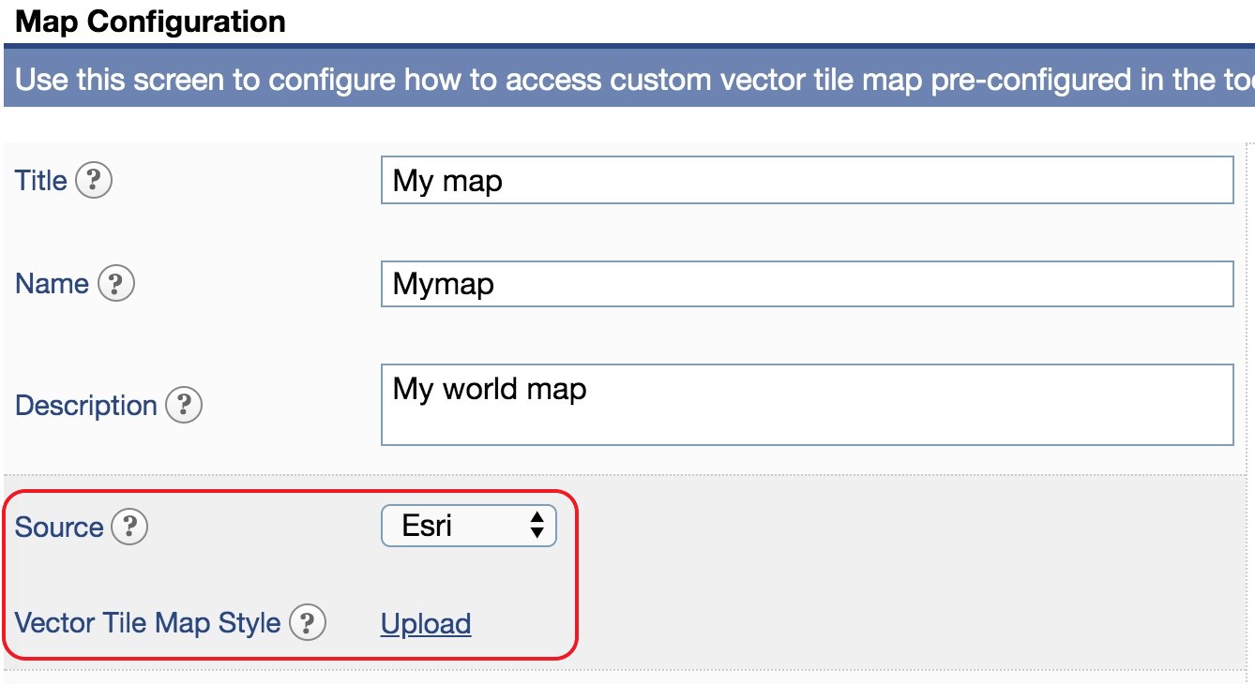1255x684 pixels.
Task: Open help for the Title field
Action: [96, 180]
